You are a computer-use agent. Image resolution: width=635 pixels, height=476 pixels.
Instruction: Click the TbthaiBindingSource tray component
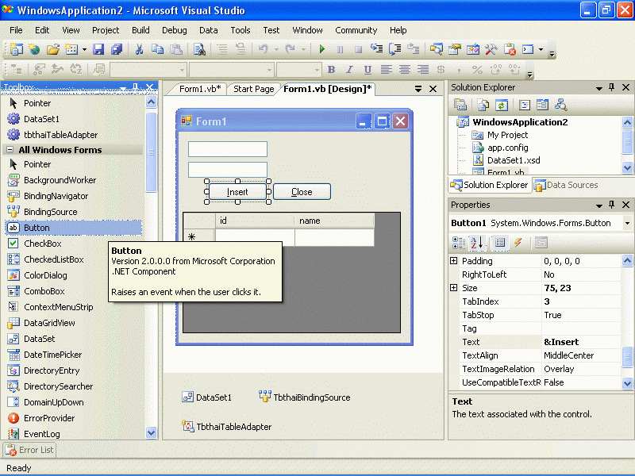pyautogui.click(x=311, y=397)
